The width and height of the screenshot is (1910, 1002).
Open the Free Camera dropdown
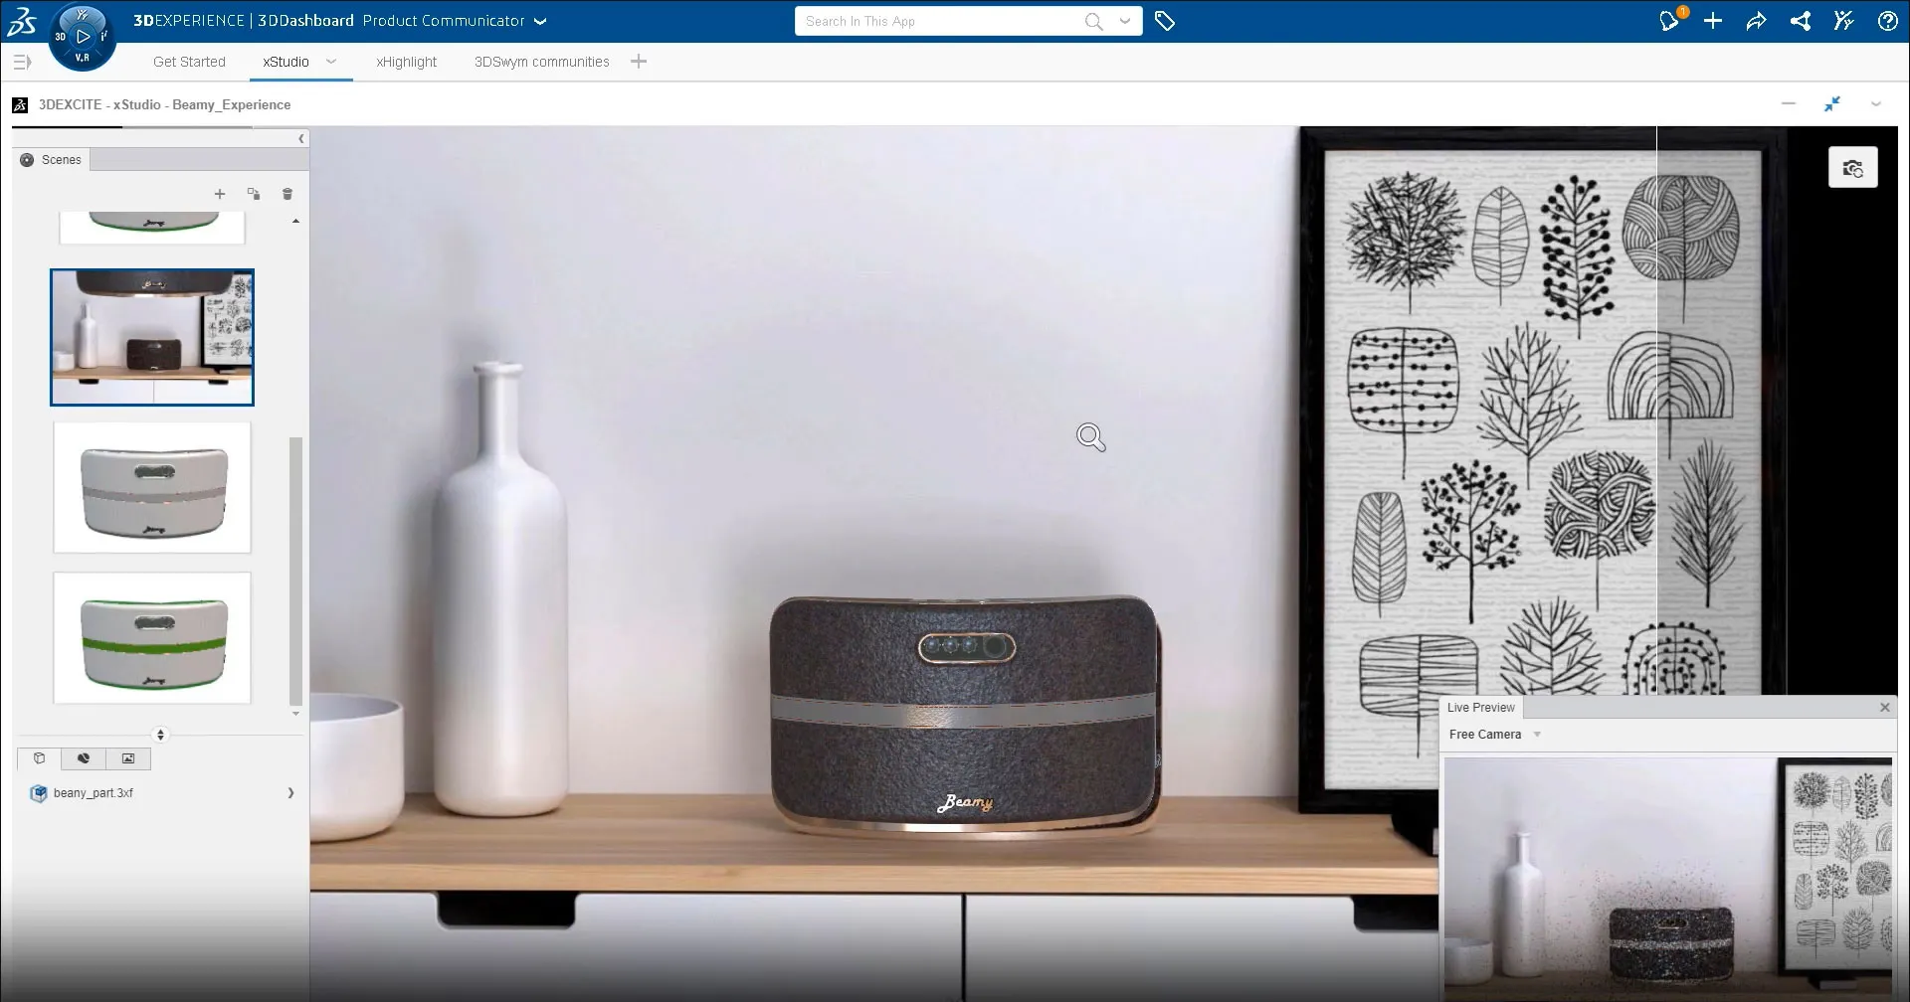point(1537,735)
